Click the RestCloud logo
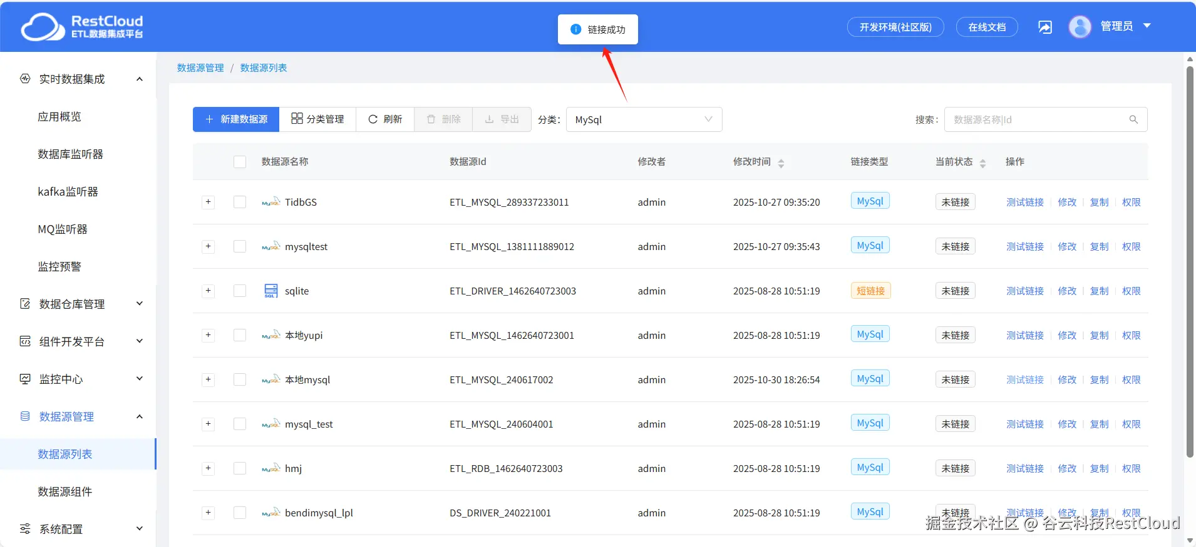Screen dimensions: 1196x547 pos(82,27)
